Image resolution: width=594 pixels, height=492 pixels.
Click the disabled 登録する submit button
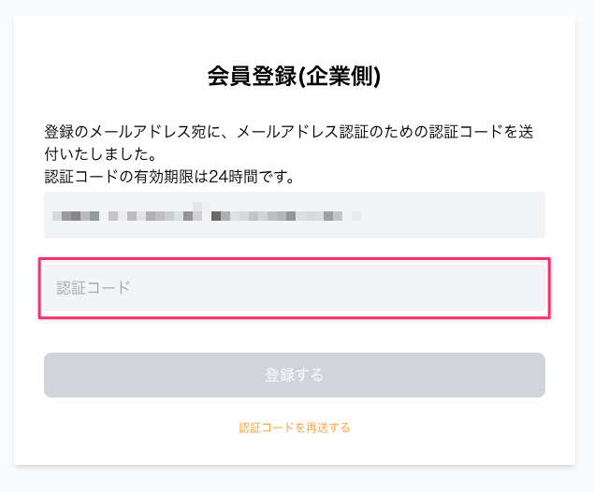(294, 375)
